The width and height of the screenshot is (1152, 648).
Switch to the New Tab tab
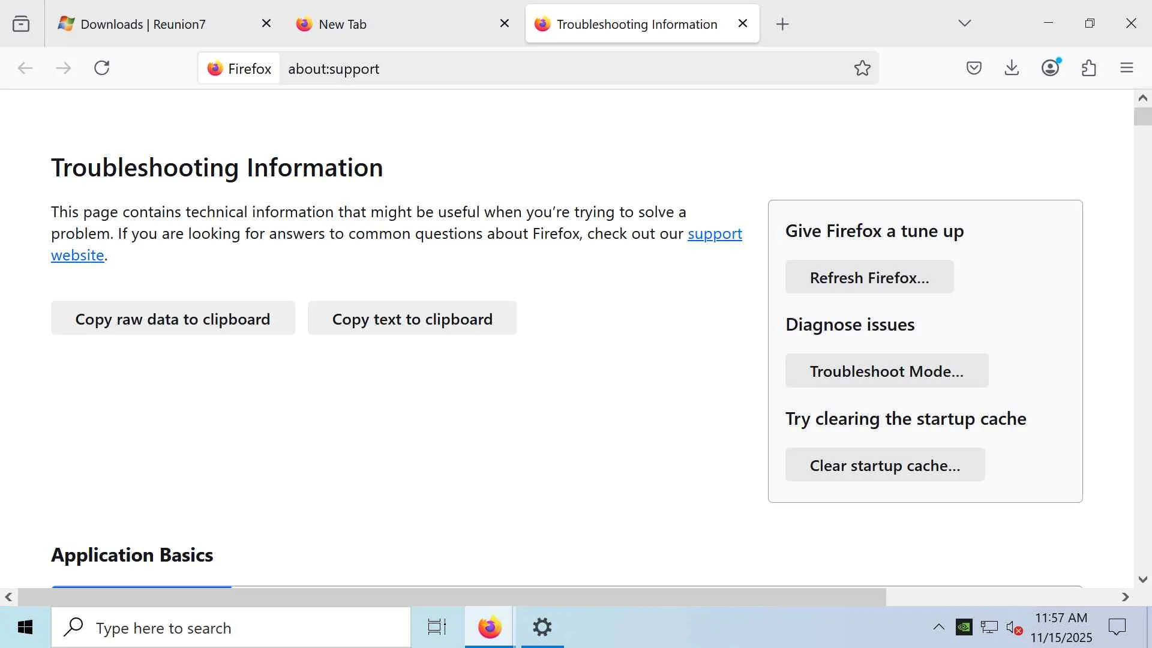tap(343, 24)
